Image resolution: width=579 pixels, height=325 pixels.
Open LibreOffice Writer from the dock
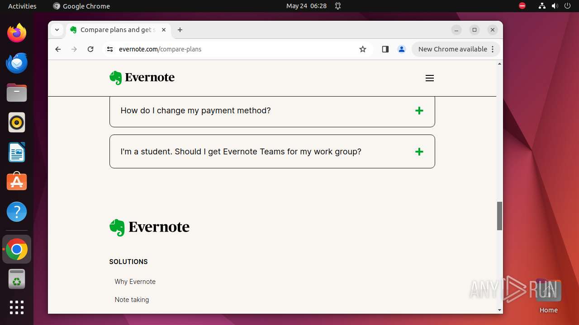pos(17,152)
